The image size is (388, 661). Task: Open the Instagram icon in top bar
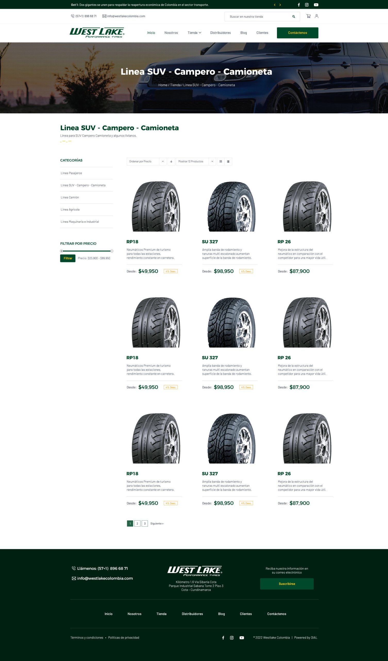coord(307,5)
